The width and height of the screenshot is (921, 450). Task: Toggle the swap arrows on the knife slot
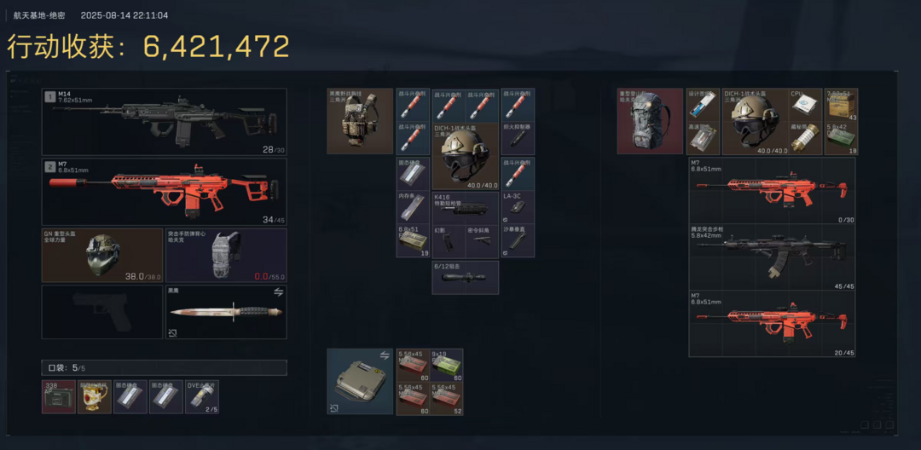click(278, 291)
